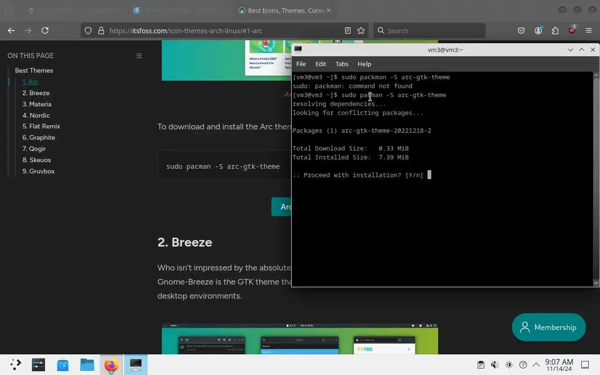This screenshot has height=375, width=600.
Task: Click the 2. Breeze heading
Action: click(x=185, y=242)
